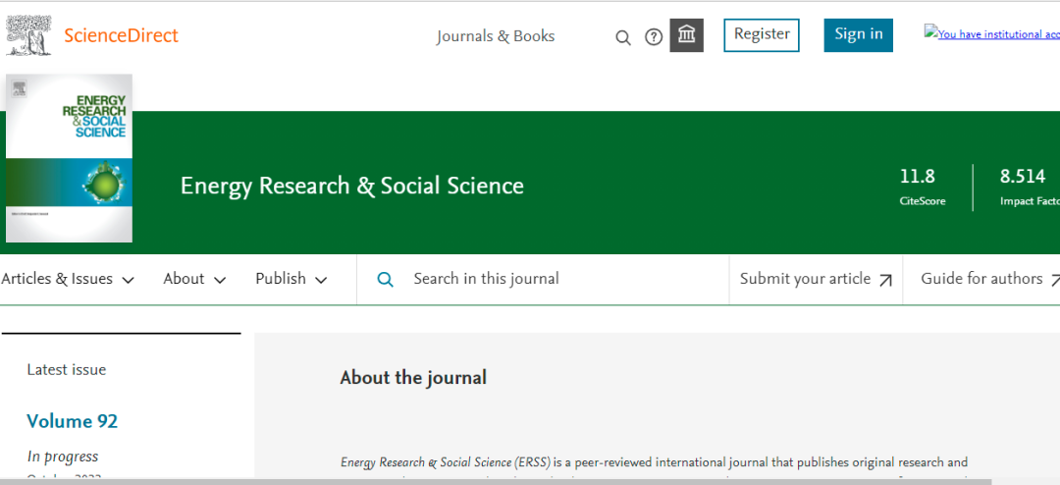Open the Volume 92 link
The width and height of the screenshot is (1060, 485).
[x=72, y=421]
